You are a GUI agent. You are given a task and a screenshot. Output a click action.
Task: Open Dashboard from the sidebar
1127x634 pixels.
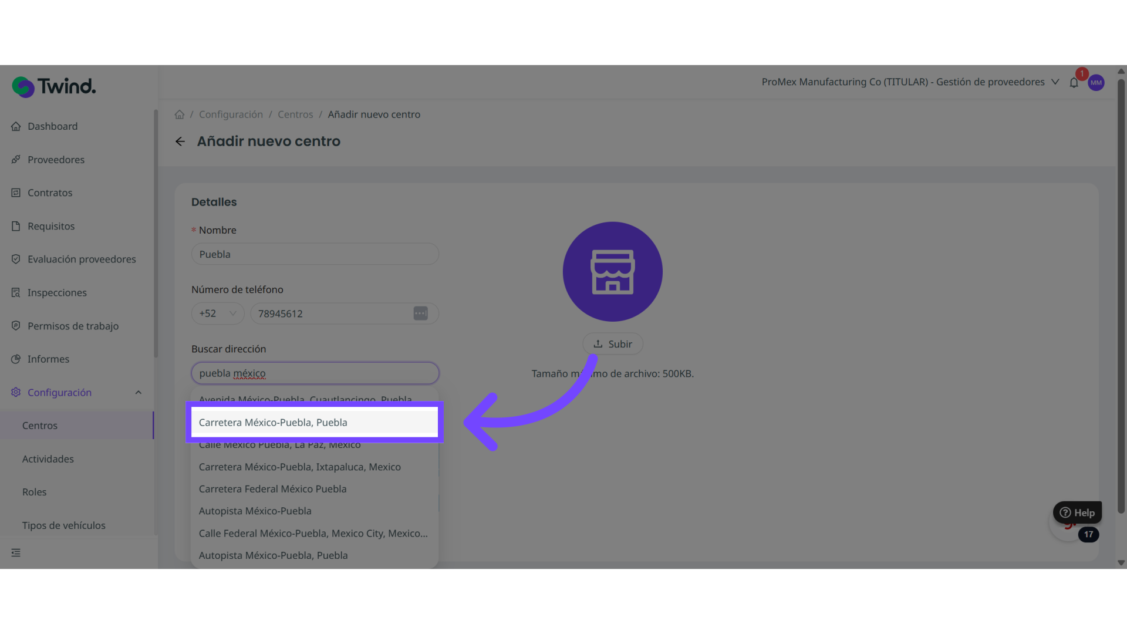click(x=52, y=126)
